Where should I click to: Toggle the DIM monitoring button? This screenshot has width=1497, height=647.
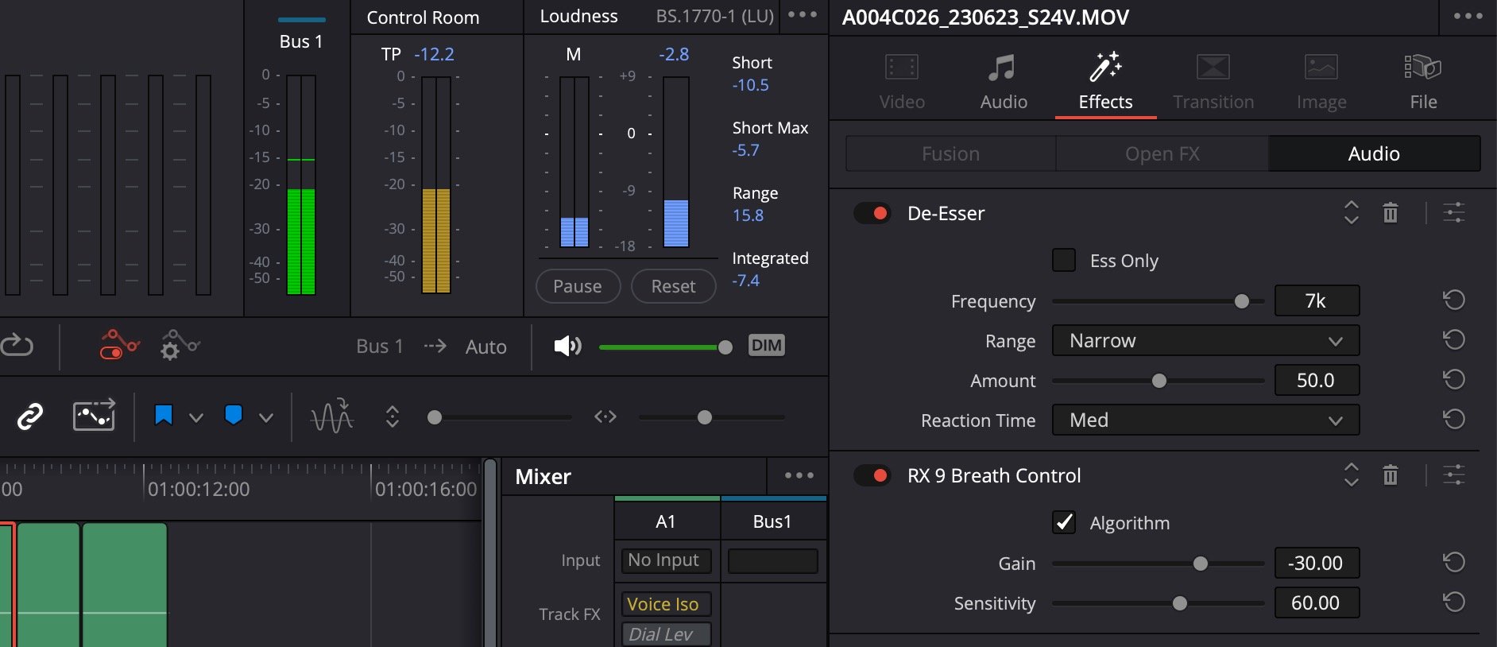coord(766,345)
